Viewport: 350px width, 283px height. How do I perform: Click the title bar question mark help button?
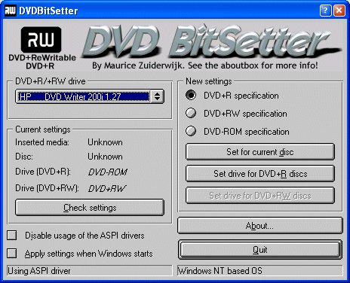[325, 11]
